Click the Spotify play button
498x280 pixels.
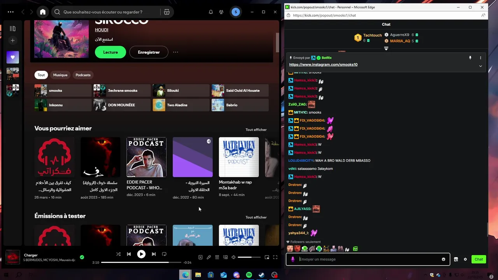[141, 254]
